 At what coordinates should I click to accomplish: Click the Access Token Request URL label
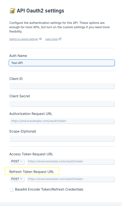[x=31, y=154]
